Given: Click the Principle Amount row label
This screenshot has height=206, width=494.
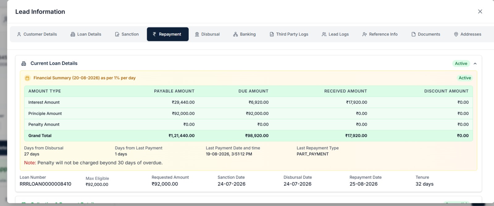Looking at the screenshot, I should pos(45,114).
